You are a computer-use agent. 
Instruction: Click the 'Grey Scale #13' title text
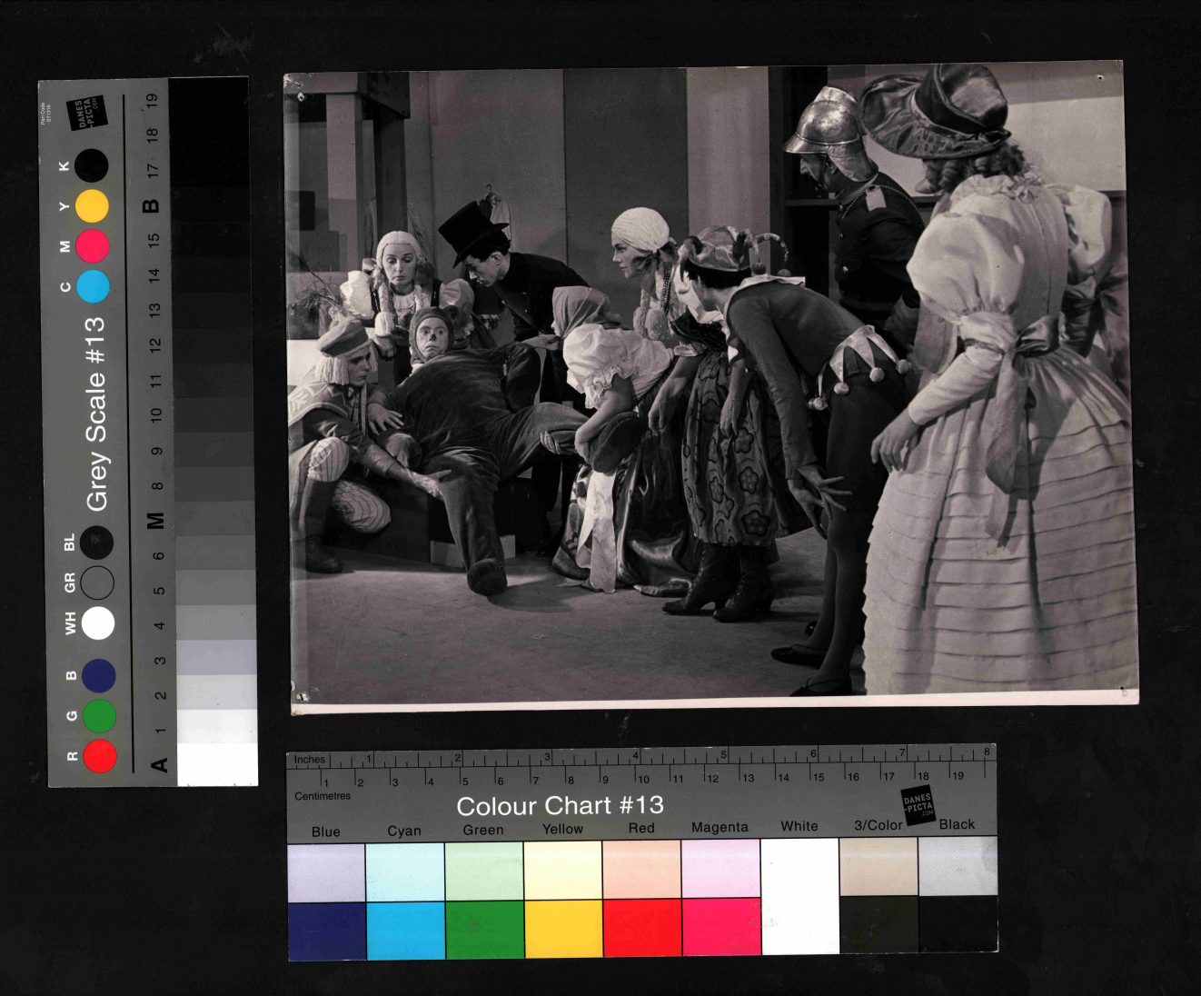click(96, 413)
